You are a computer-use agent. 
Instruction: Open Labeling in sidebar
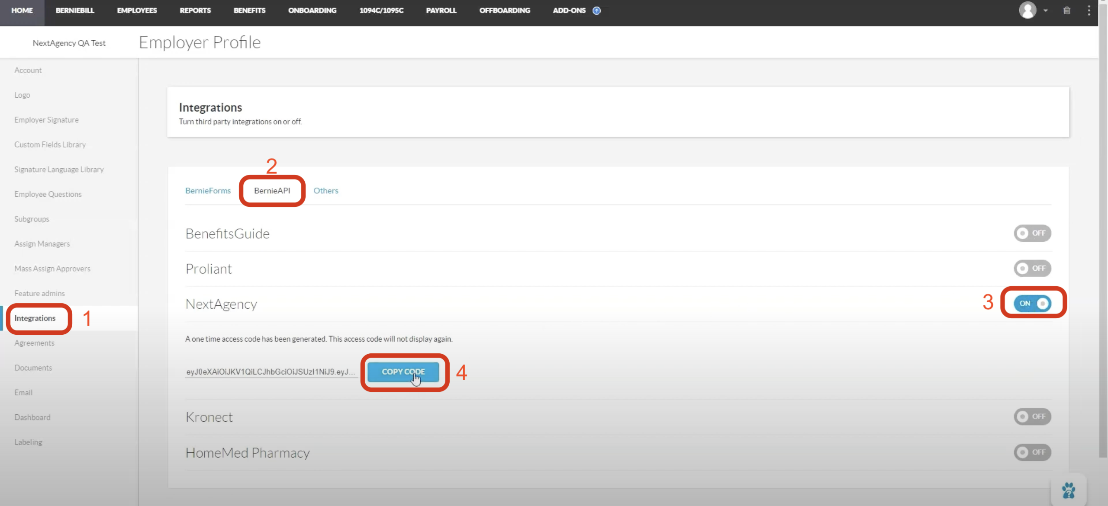click(28, 442)
